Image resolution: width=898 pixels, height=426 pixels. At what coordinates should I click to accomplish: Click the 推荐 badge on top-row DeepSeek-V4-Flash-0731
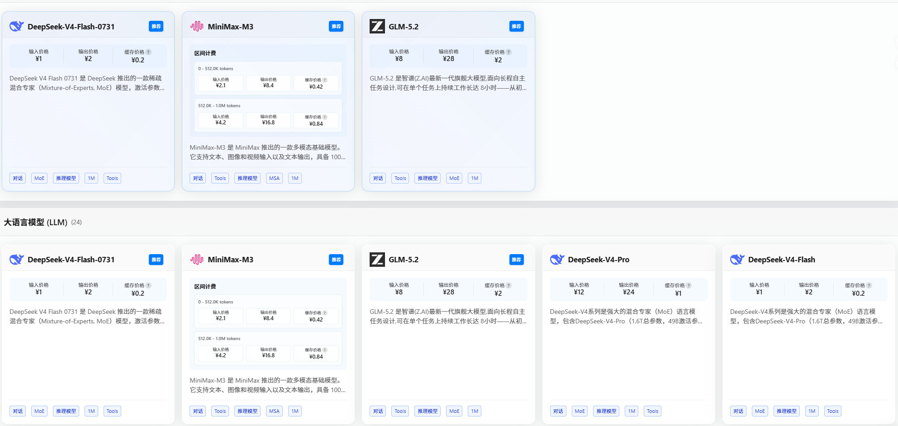[x=156, y=26]
